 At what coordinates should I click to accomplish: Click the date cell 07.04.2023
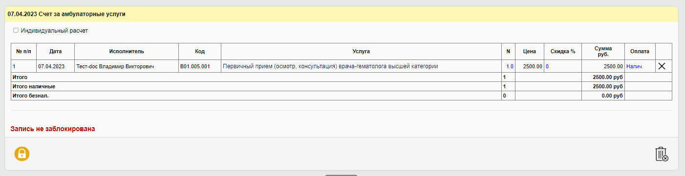(55, 66)
